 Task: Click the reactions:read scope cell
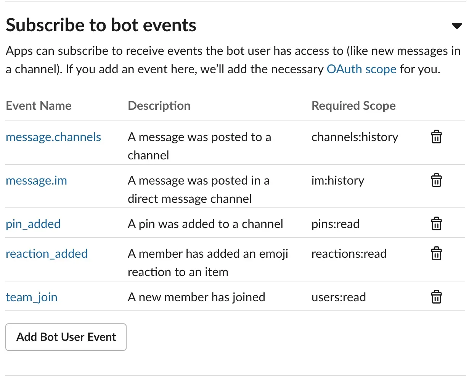349,254
